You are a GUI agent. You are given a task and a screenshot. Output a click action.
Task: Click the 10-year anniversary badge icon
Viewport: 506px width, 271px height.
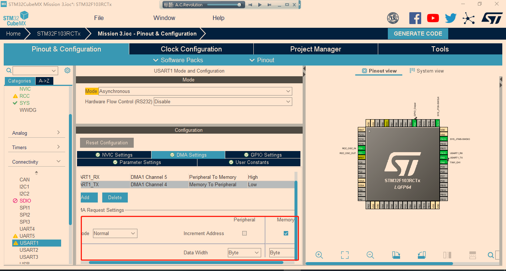[x=393, y=18]
